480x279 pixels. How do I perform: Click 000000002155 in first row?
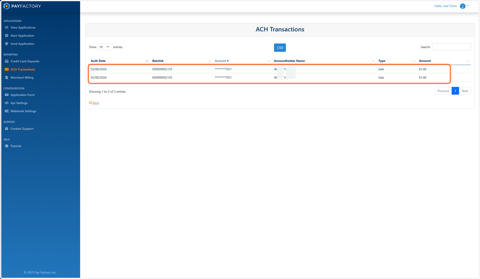tap(162, 69)
